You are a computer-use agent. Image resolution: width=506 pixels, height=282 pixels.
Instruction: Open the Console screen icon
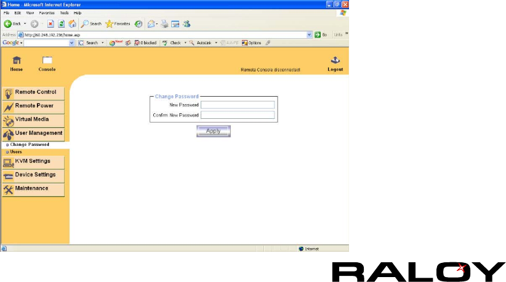pyautogui.click(x=47, y=60)
